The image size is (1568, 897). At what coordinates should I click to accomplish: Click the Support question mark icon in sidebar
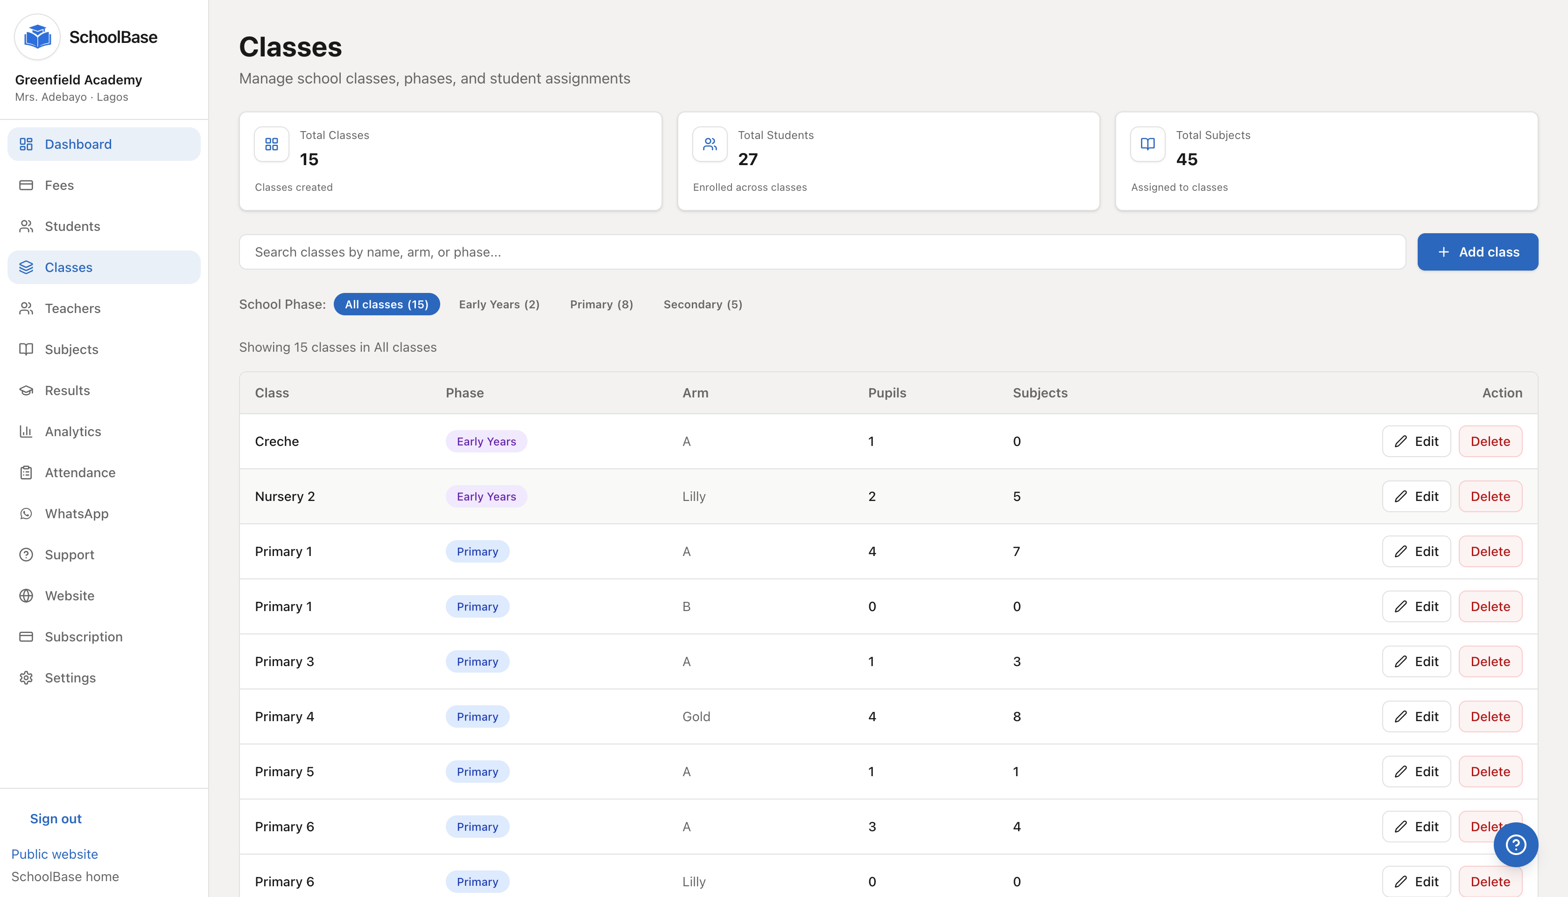[26, 555]
